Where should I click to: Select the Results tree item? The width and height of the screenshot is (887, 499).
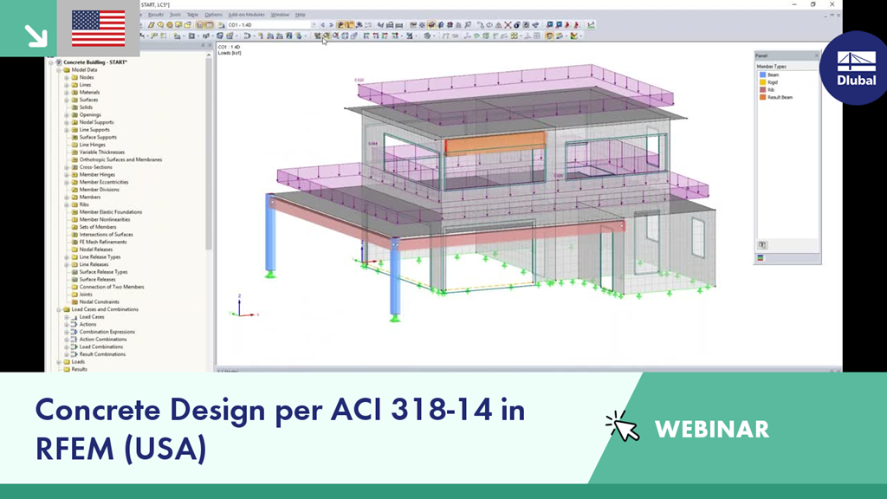(79, 369)
